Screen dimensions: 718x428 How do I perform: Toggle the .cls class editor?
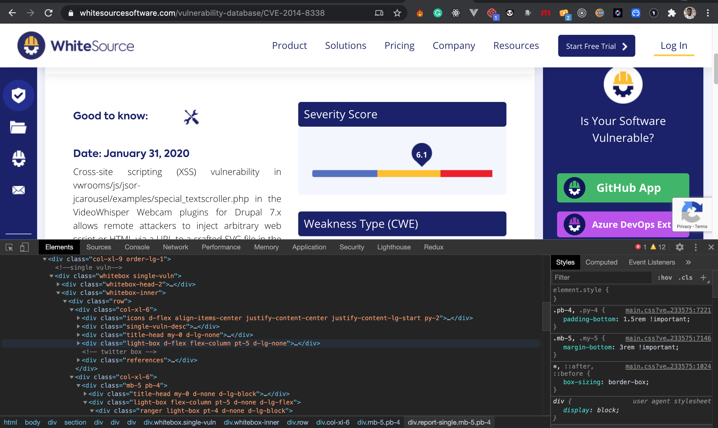(685, 277)
